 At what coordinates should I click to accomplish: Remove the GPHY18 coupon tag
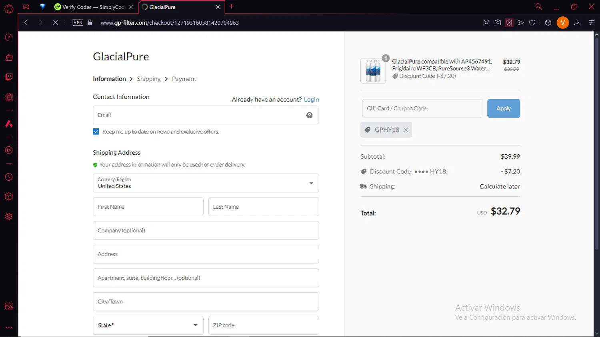406,130
